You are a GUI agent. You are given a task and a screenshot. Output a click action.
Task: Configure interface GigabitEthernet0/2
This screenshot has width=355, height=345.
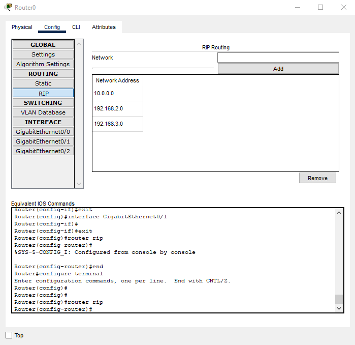click(x=43, y=151)
